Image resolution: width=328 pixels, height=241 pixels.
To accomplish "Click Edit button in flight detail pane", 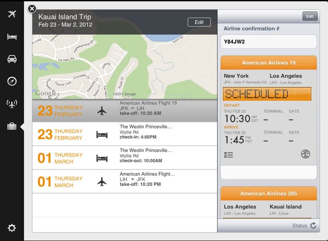I will 310,16.
